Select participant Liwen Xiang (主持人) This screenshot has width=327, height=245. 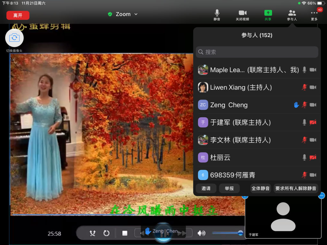257,87
